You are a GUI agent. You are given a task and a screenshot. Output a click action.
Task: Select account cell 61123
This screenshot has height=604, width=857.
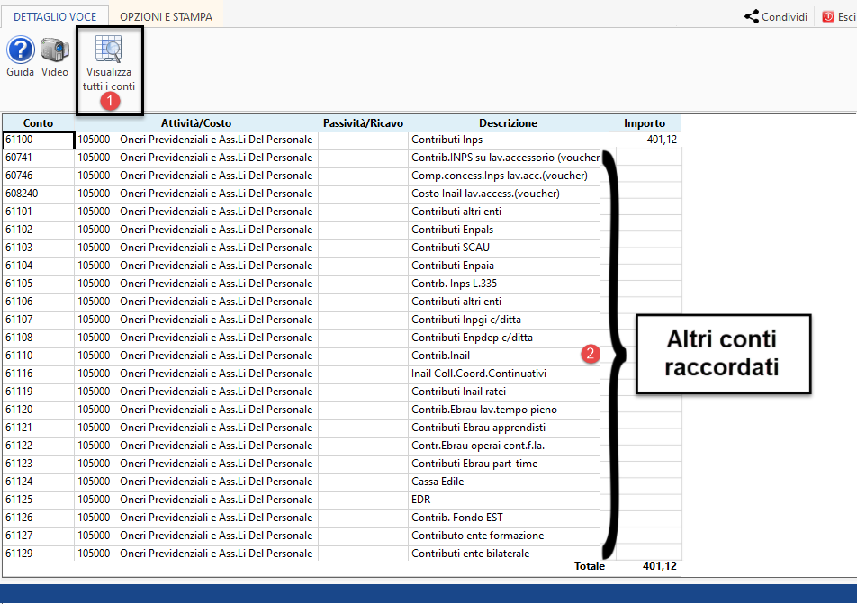click(x=38, y=464)
